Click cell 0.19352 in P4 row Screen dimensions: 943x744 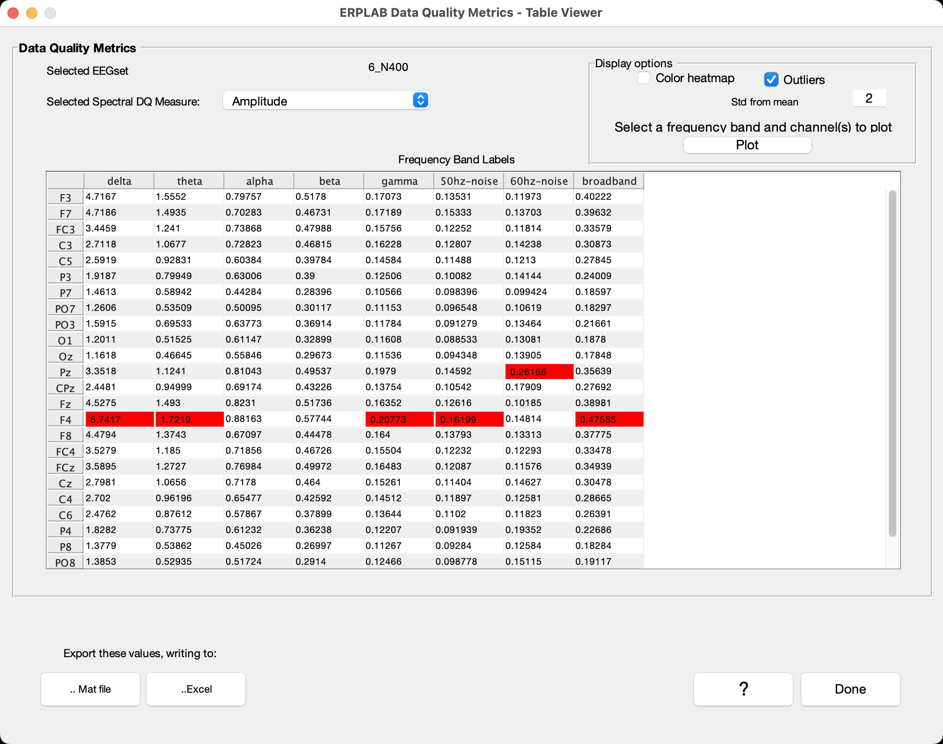click(539, 530)
